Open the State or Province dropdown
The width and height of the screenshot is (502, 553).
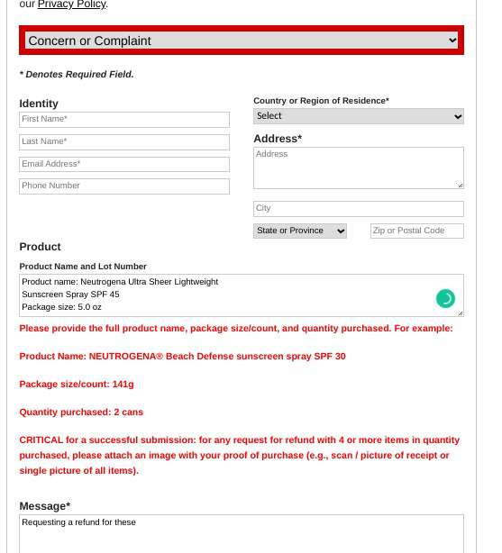click(x=300, y=231)
